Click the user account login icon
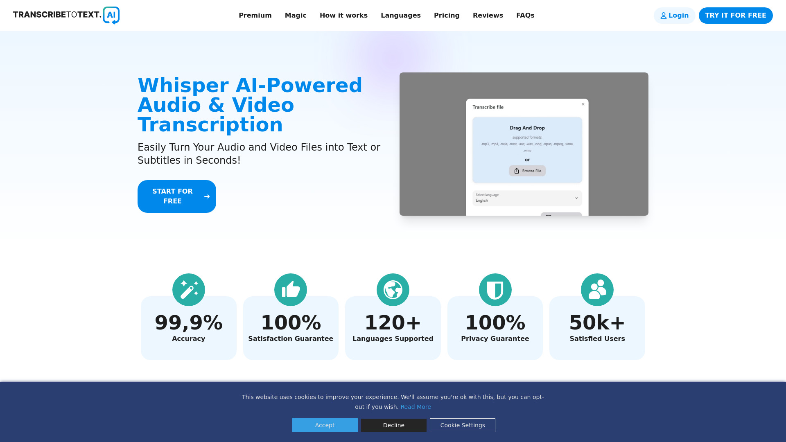The height and width of the screenshot is (442, 786). pos(663,15)
